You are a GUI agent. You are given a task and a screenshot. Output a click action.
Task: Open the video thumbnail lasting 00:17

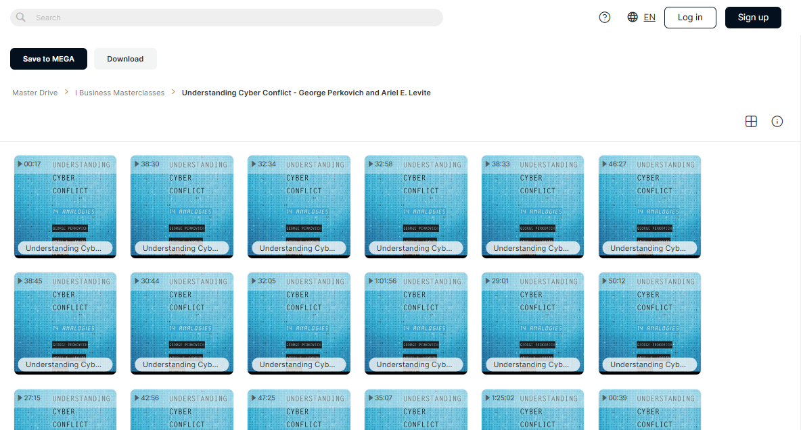(x=66, y=206)
